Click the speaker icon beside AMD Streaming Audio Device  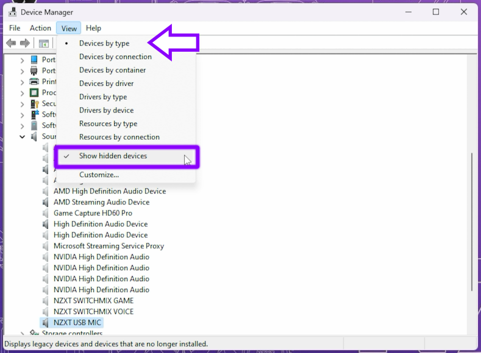pyautogui.click(x=45, y=202)
